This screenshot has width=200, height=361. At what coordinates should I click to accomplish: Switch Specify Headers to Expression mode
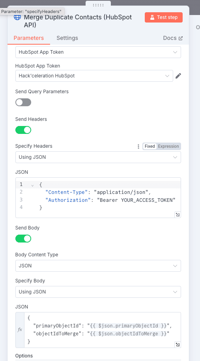168,146
